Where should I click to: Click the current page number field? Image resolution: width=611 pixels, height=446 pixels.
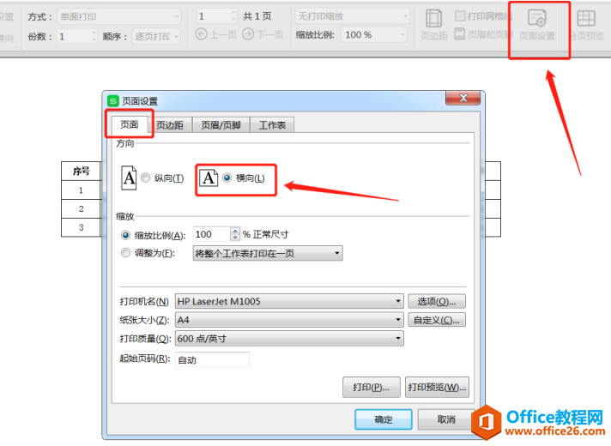pos(214,16)
